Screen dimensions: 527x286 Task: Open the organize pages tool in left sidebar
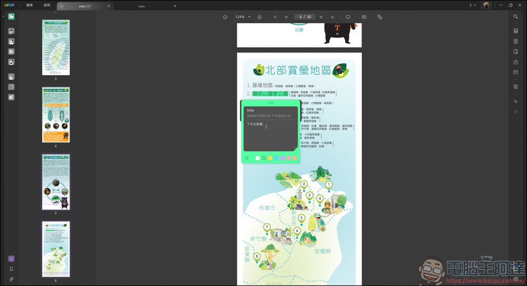(x=11, y=77)
